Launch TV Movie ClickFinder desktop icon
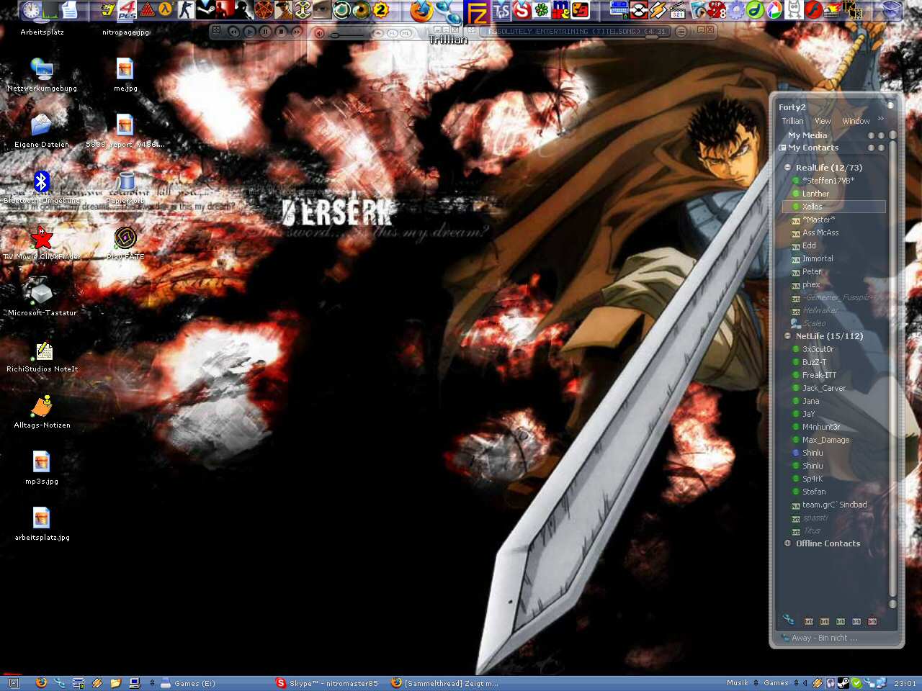The image size is (922, 691). [x=42, y=243]
